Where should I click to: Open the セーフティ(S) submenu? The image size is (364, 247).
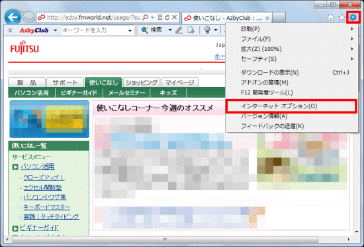292,59
